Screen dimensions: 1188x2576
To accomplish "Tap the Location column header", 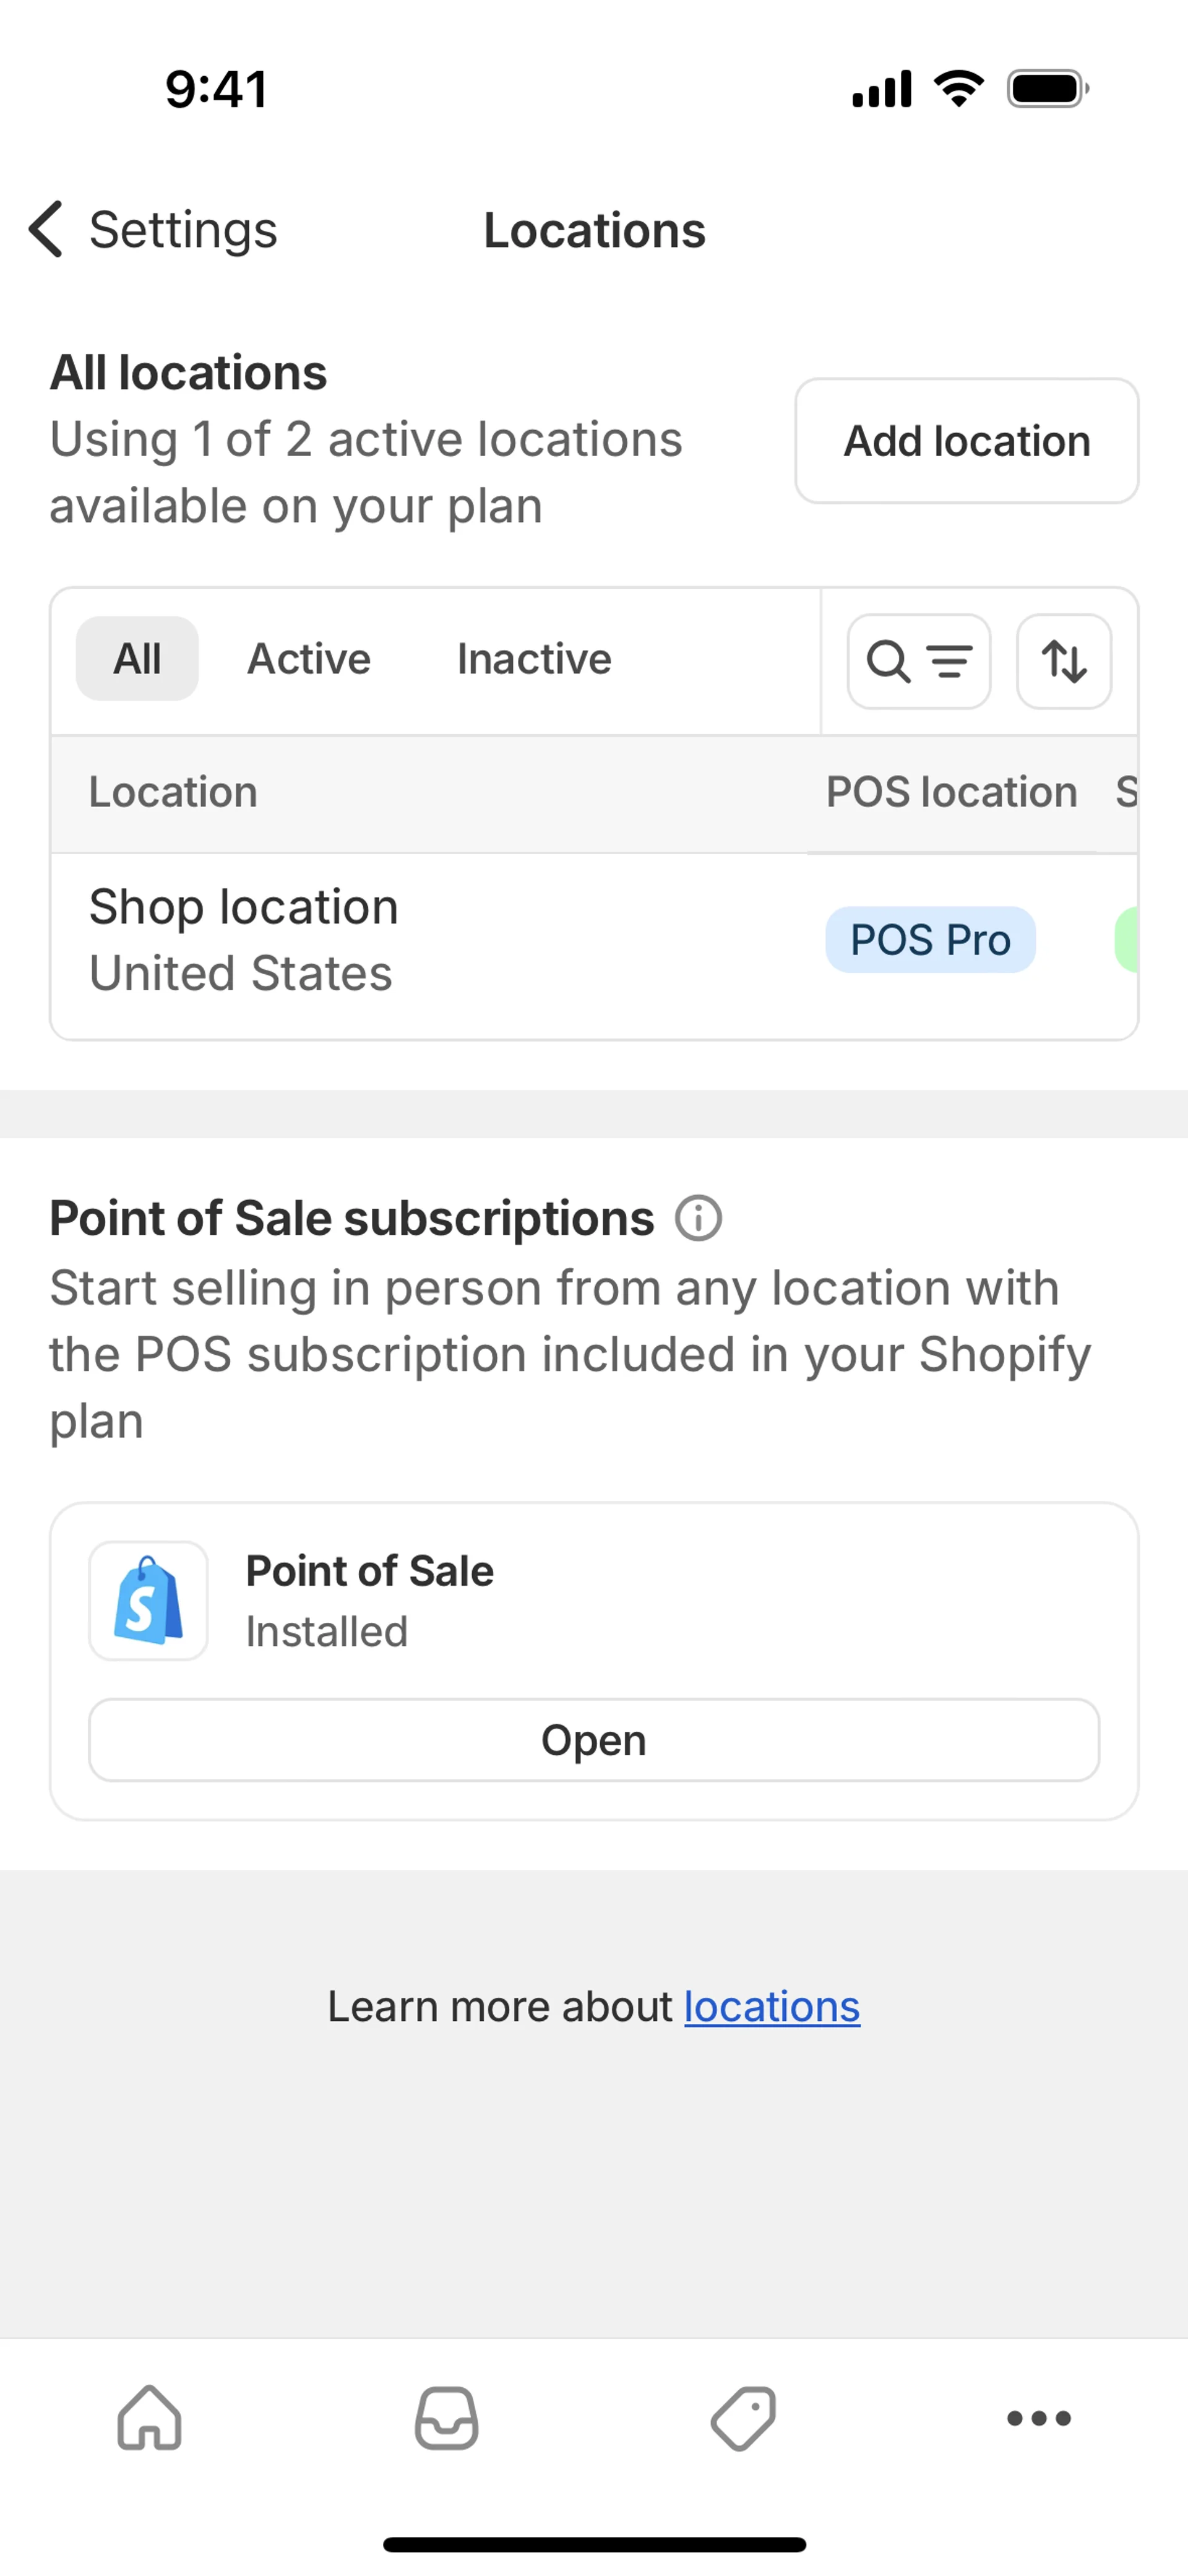I will click(173, 793).
